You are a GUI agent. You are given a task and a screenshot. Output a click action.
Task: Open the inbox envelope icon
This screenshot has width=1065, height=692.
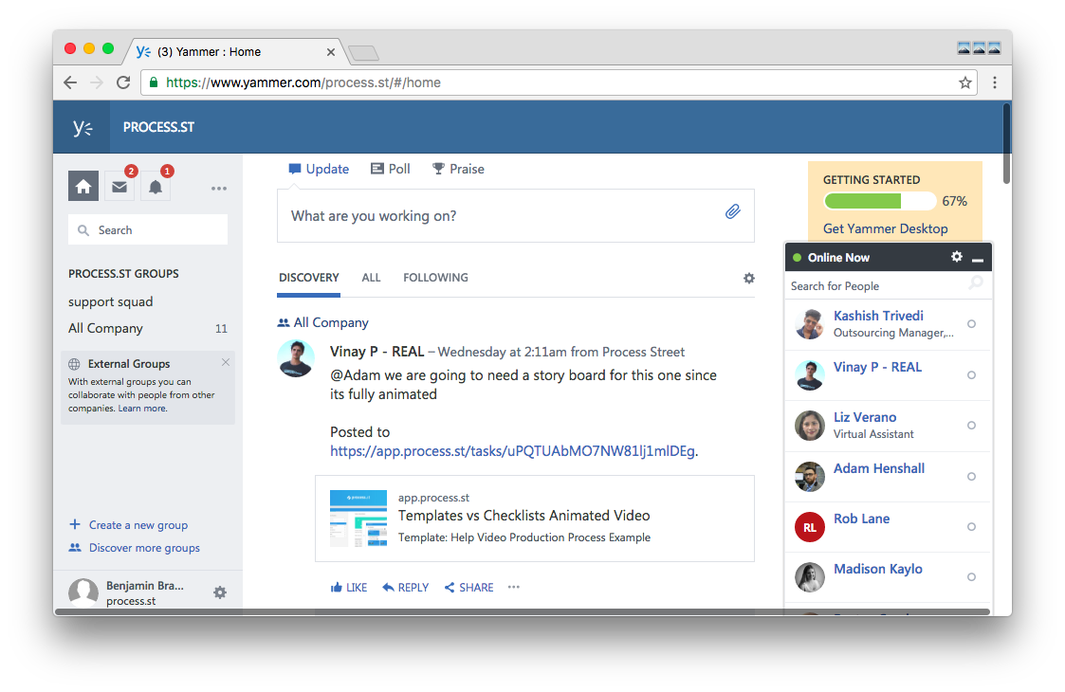coord(119,186)
